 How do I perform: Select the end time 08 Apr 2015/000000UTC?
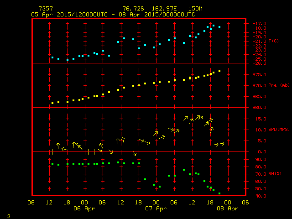[157, 15]
